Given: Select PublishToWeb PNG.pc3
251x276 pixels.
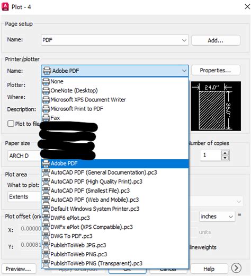Looking at the screenshot, I should [x=115, y=254].
